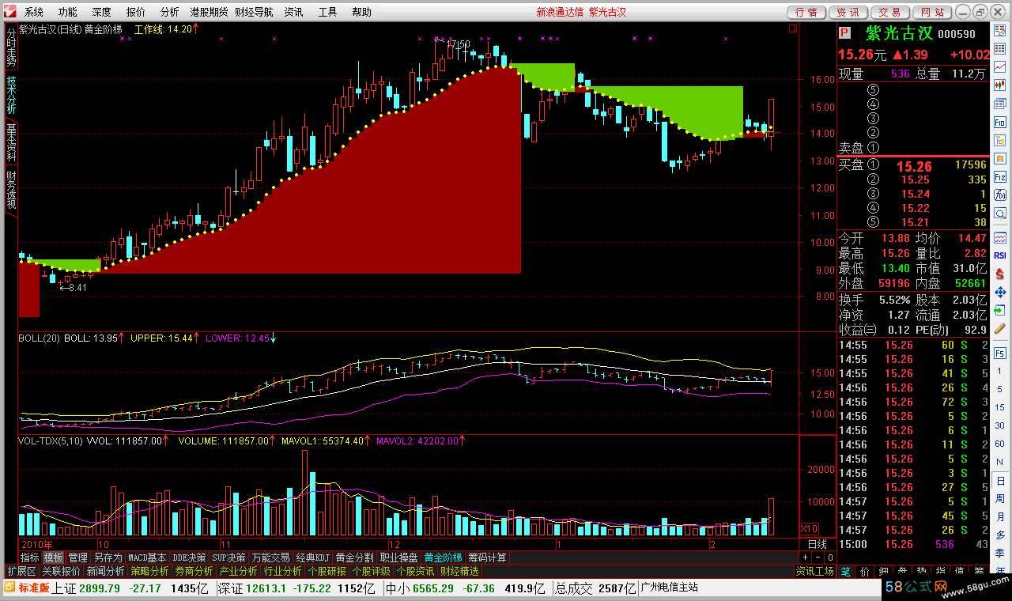Open the 财经导航 menu

click(x=254, y=12)
